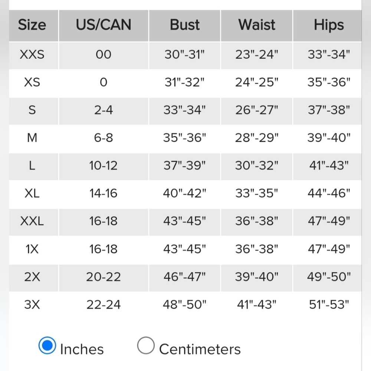Click the US/CAN column header

point(104,25)
